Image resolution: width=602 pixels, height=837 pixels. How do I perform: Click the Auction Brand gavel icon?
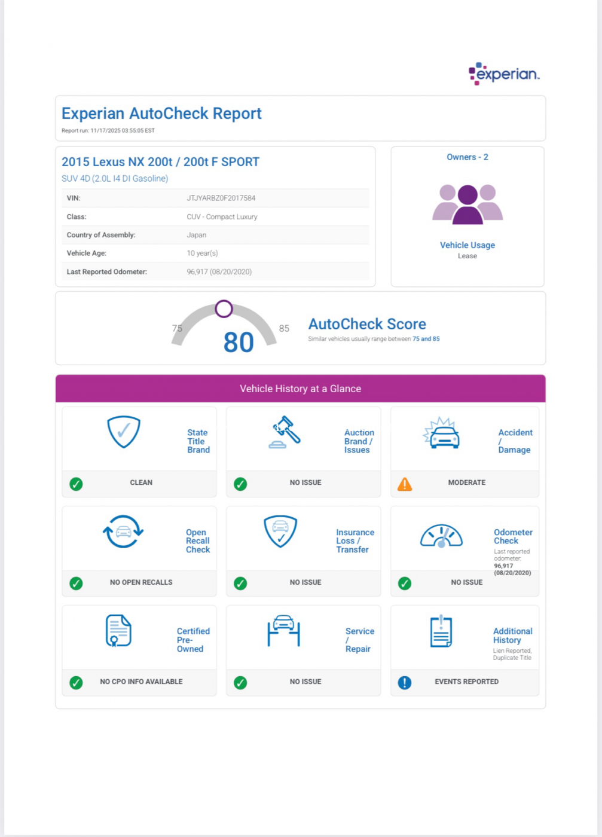[x=285, y=432]
